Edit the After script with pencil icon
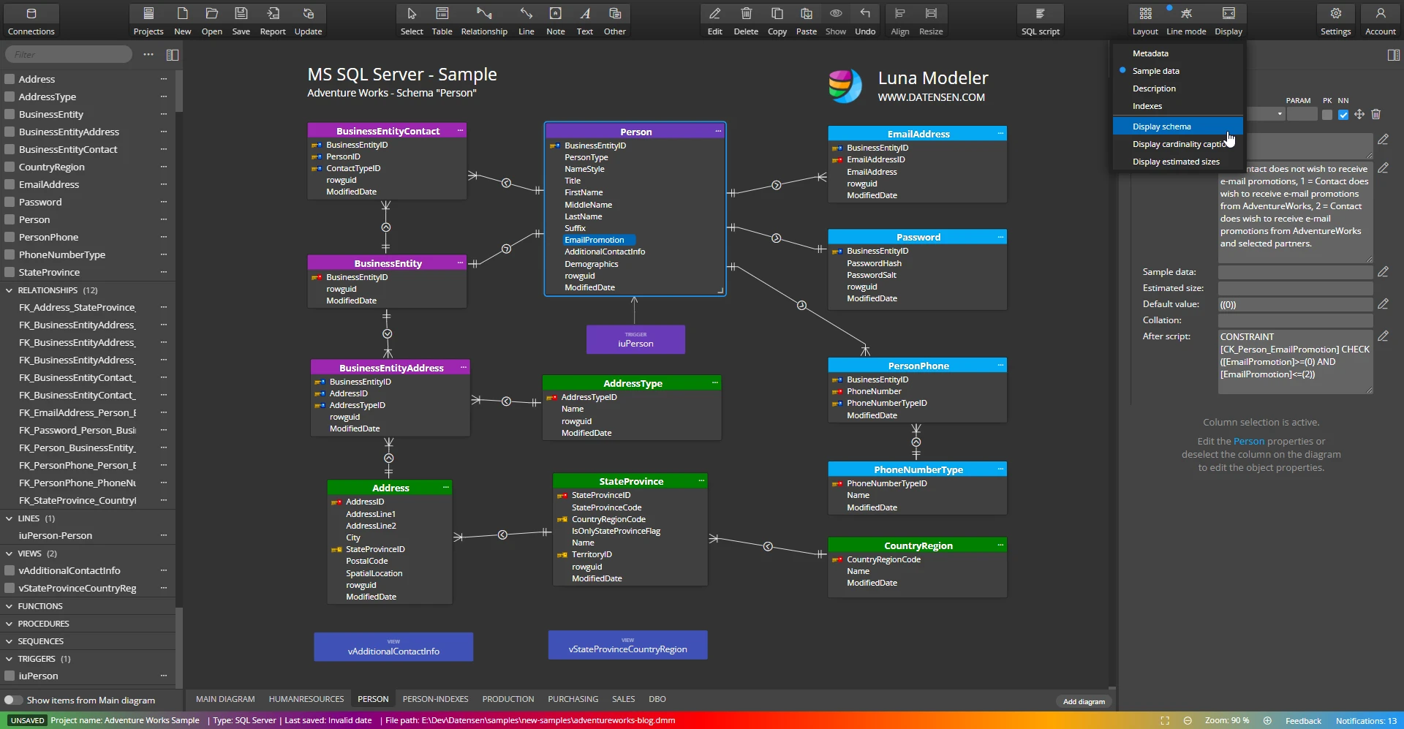The height and width of the screenshot is (729, 1404). click(x=1383, y=336)
